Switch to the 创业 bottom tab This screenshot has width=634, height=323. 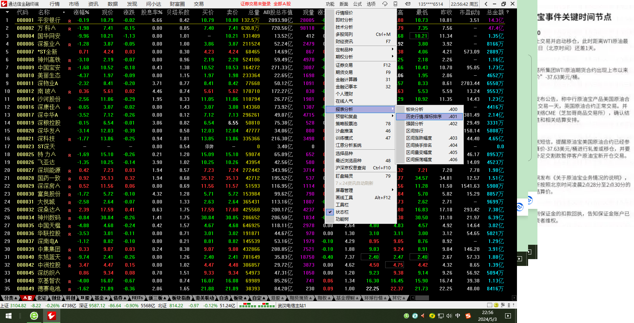[57, 298]
